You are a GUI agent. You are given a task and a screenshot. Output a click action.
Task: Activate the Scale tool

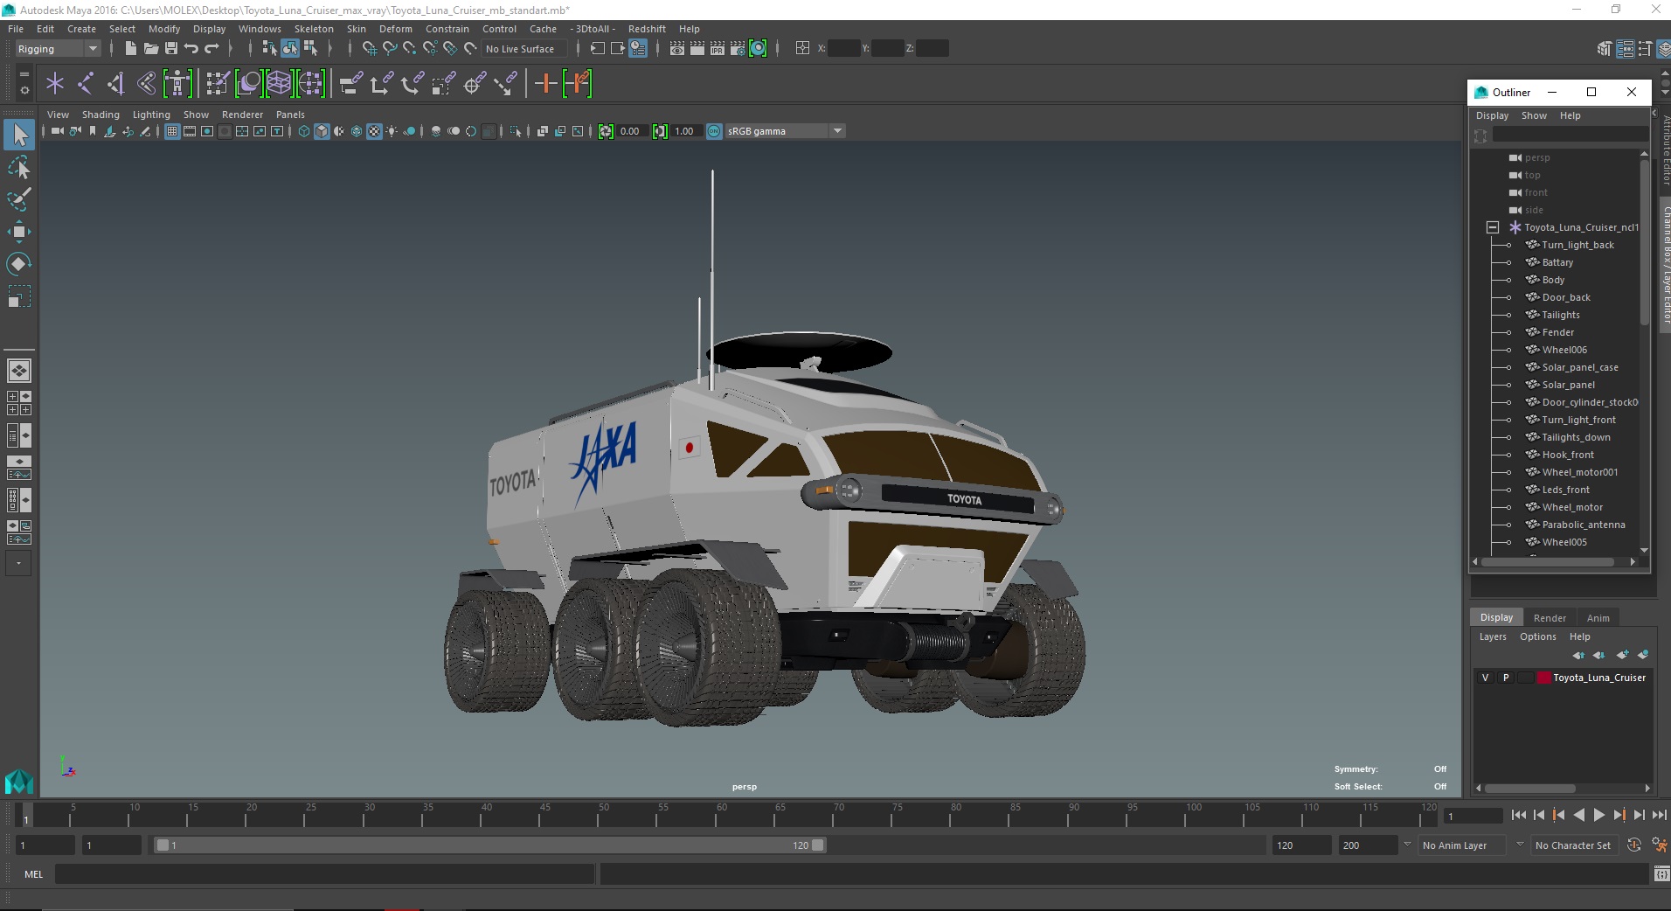[19, 296]
